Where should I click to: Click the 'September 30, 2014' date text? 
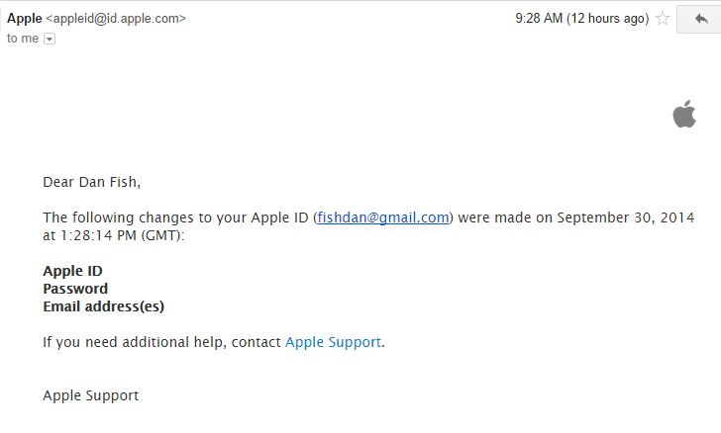point(625,217)
